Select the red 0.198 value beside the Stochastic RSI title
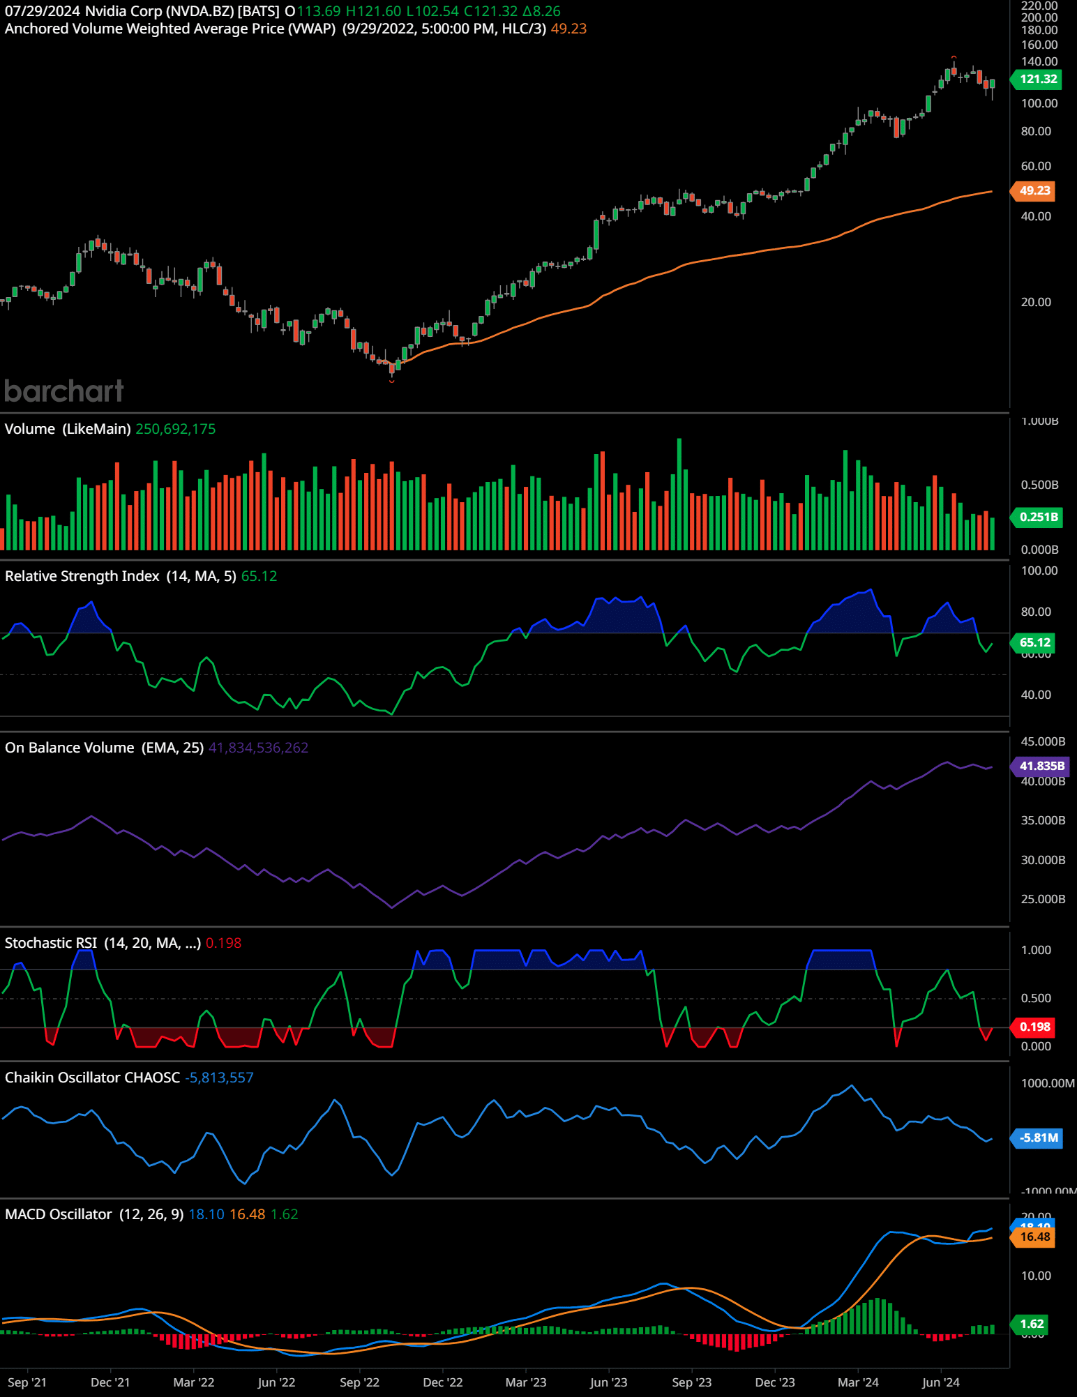 (x=224, y=943)
